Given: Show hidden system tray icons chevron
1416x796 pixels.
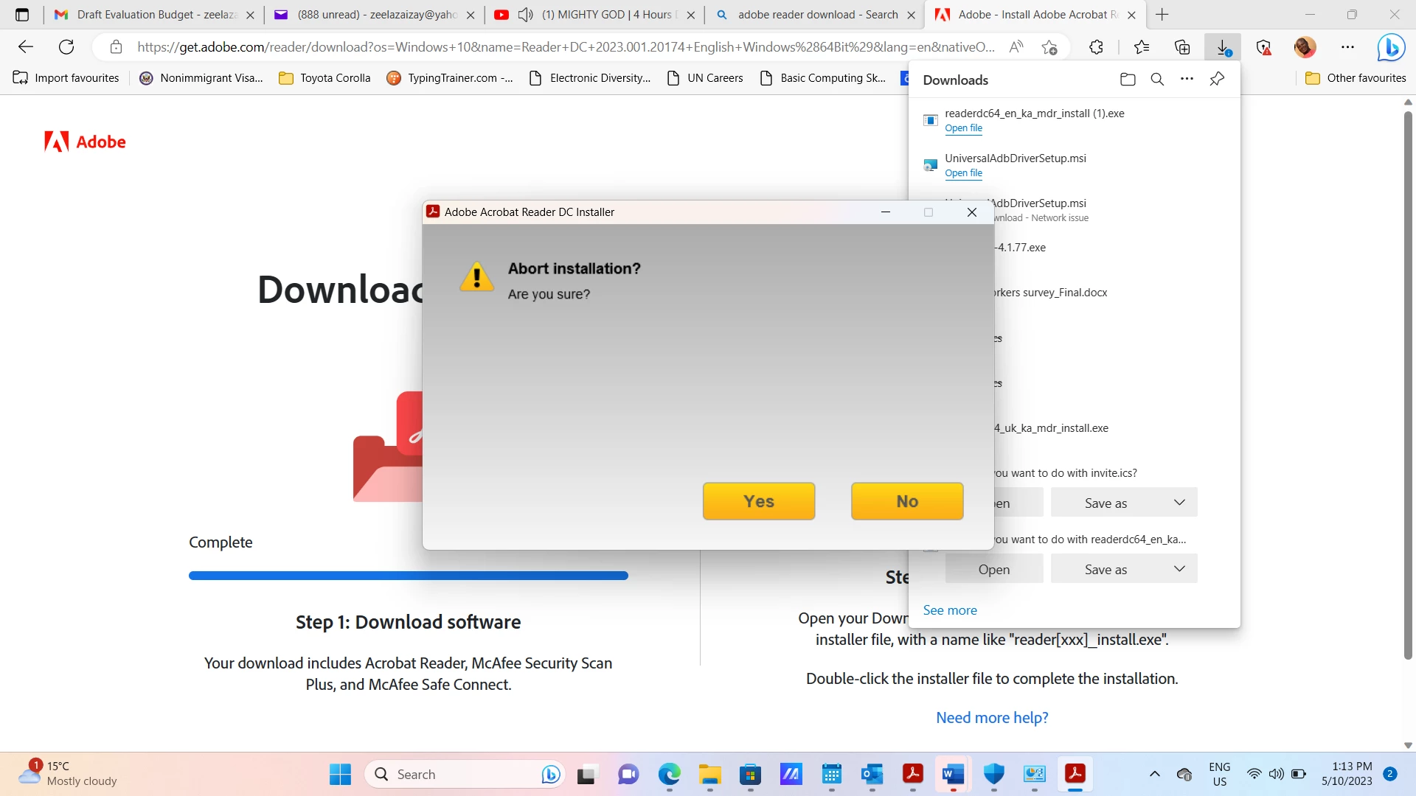Looking at the screenshot, I should click(1155, 774).
